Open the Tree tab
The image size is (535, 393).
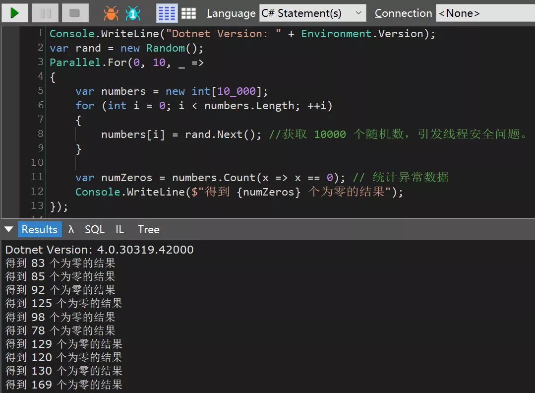click(148, 229)
